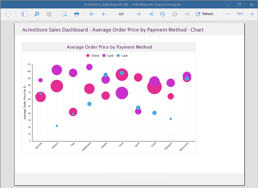
Task: Click the Refresh button
Action: pos(204,14)
